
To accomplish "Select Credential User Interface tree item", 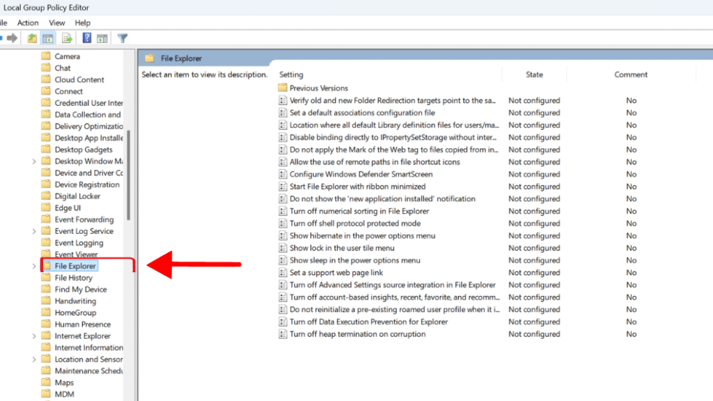I will [88, 103].
